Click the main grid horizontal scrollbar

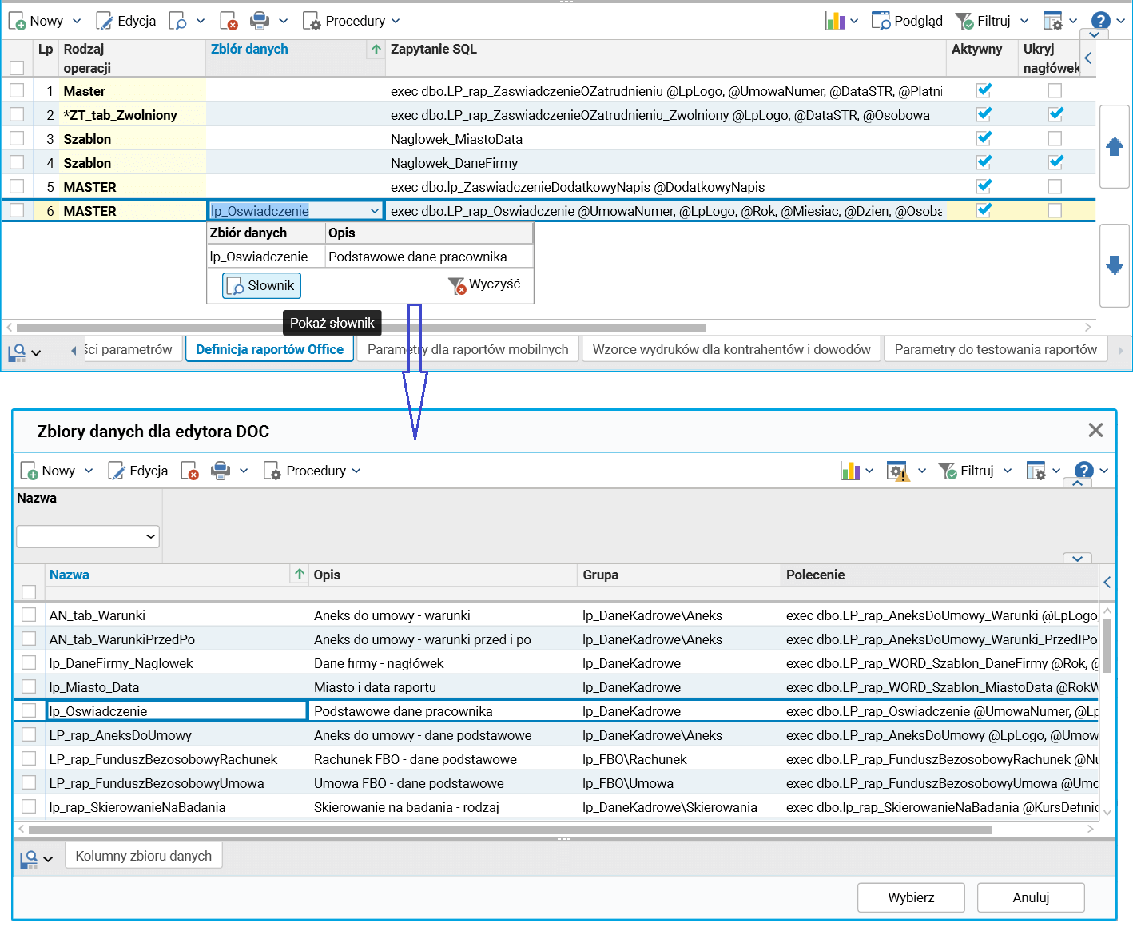click(x=361, y=328)
